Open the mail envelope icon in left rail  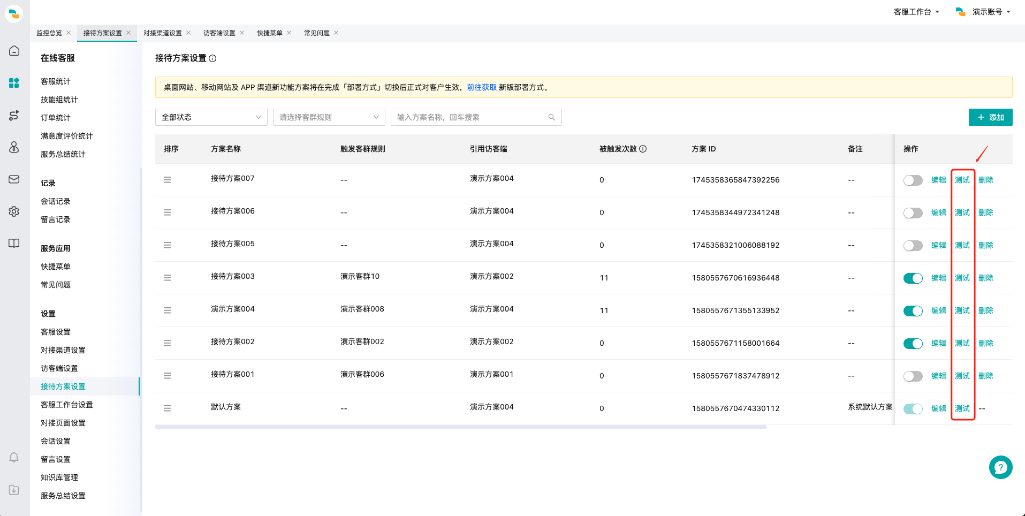[14, 179]
